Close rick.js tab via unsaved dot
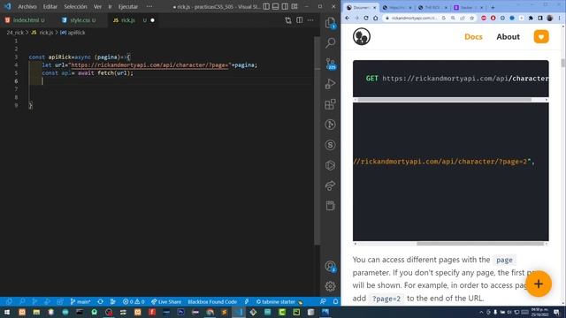566x318 pixels. [x=152, y=20]
